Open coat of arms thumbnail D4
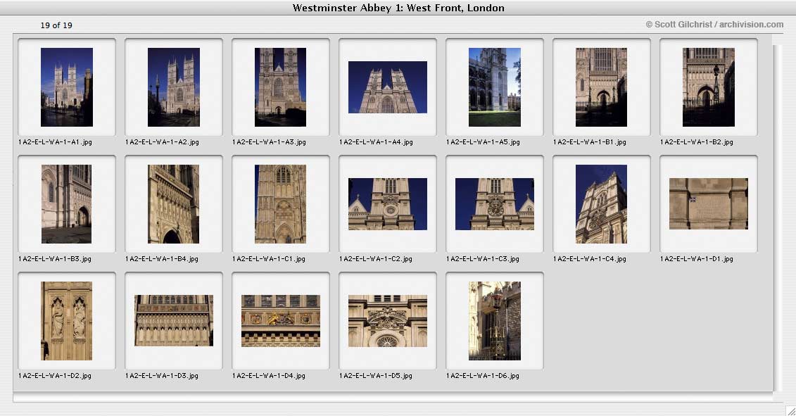 click(x=280, y=320)
